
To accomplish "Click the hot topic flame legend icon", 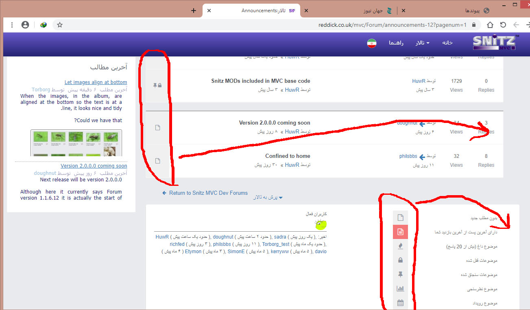I will coord(400,246).
